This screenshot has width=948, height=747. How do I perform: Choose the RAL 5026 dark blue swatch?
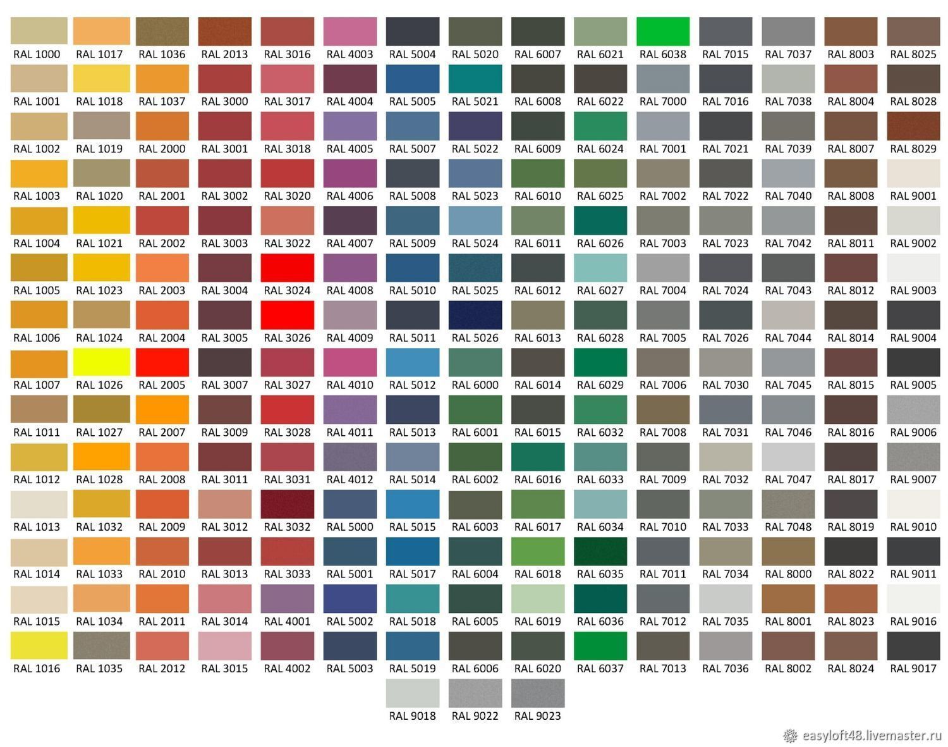pos(475,315)
